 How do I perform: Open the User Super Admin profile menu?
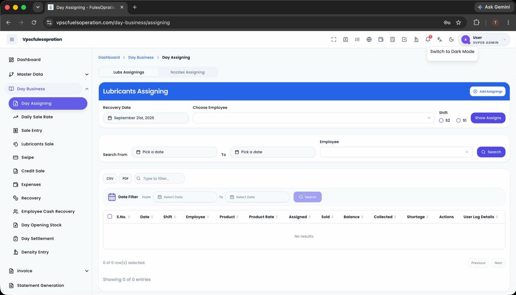(484, 40)
